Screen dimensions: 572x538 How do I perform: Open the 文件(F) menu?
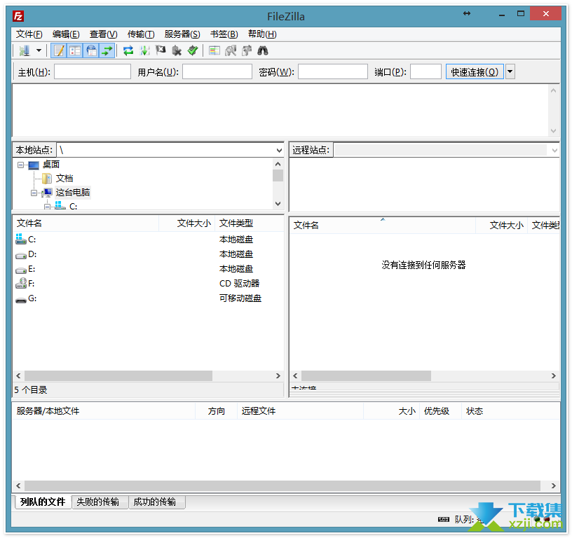29,34
